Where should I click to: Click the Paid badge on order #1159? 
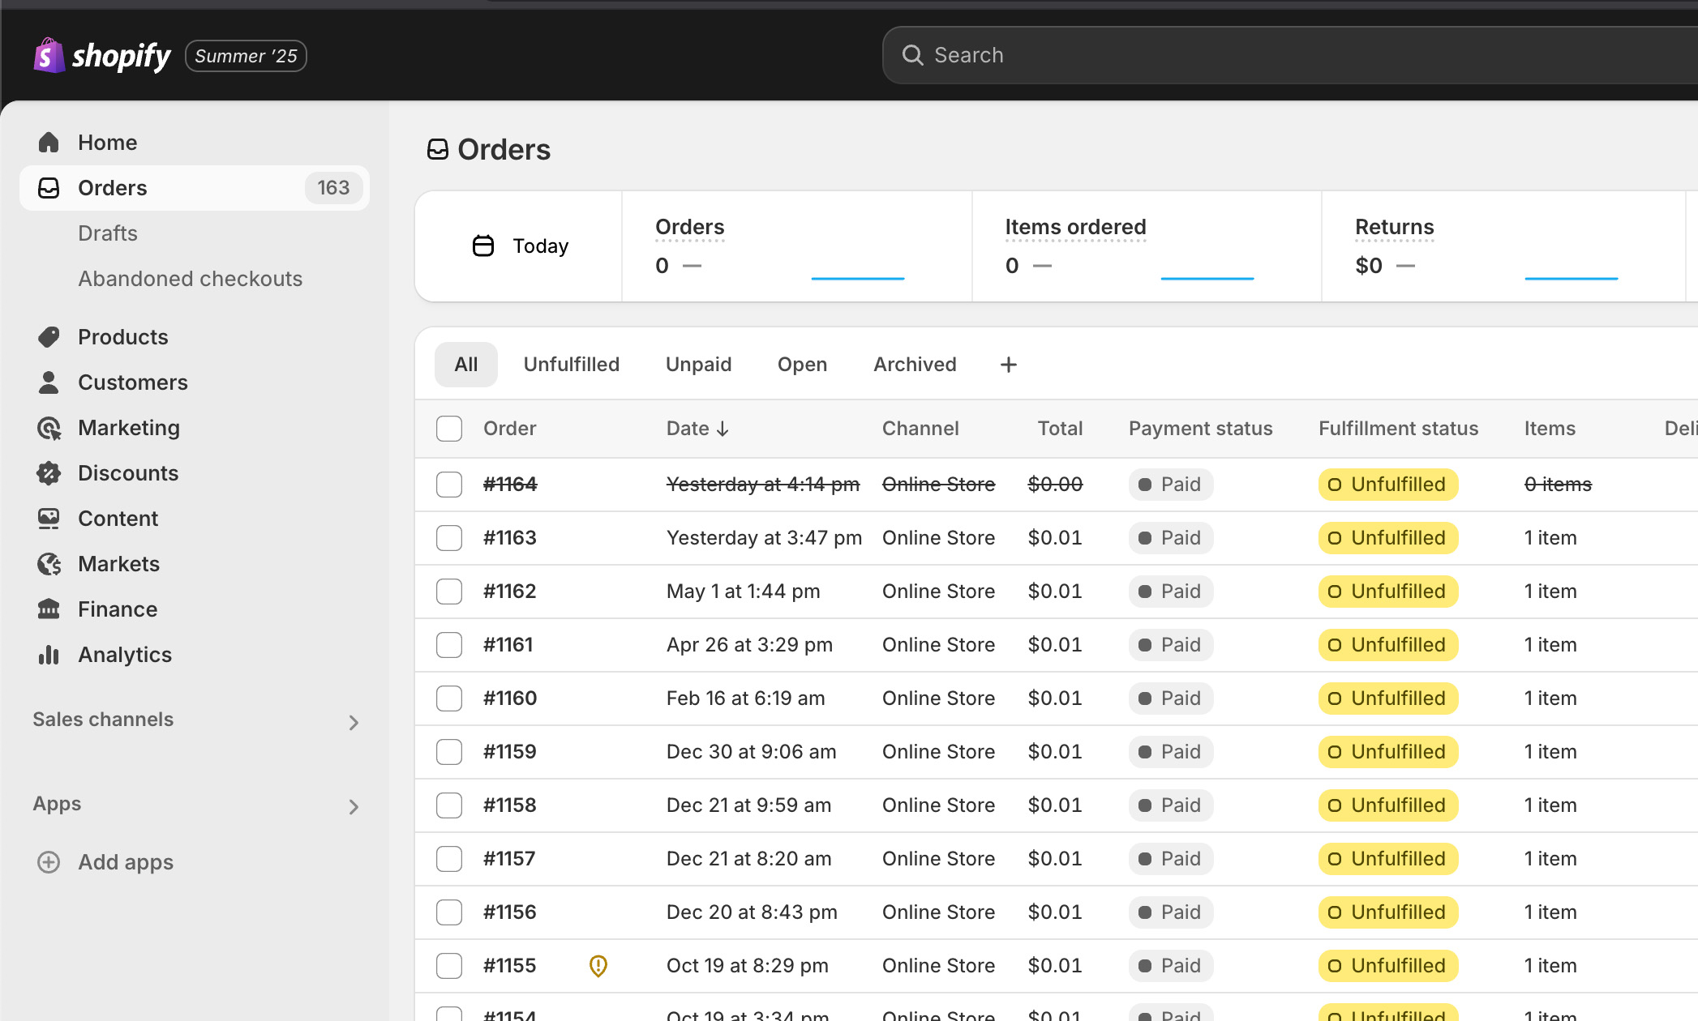(1170, 752)
